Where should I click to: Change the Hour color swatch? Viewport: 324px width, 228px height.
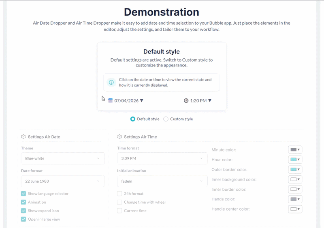(x=295, y=160)
